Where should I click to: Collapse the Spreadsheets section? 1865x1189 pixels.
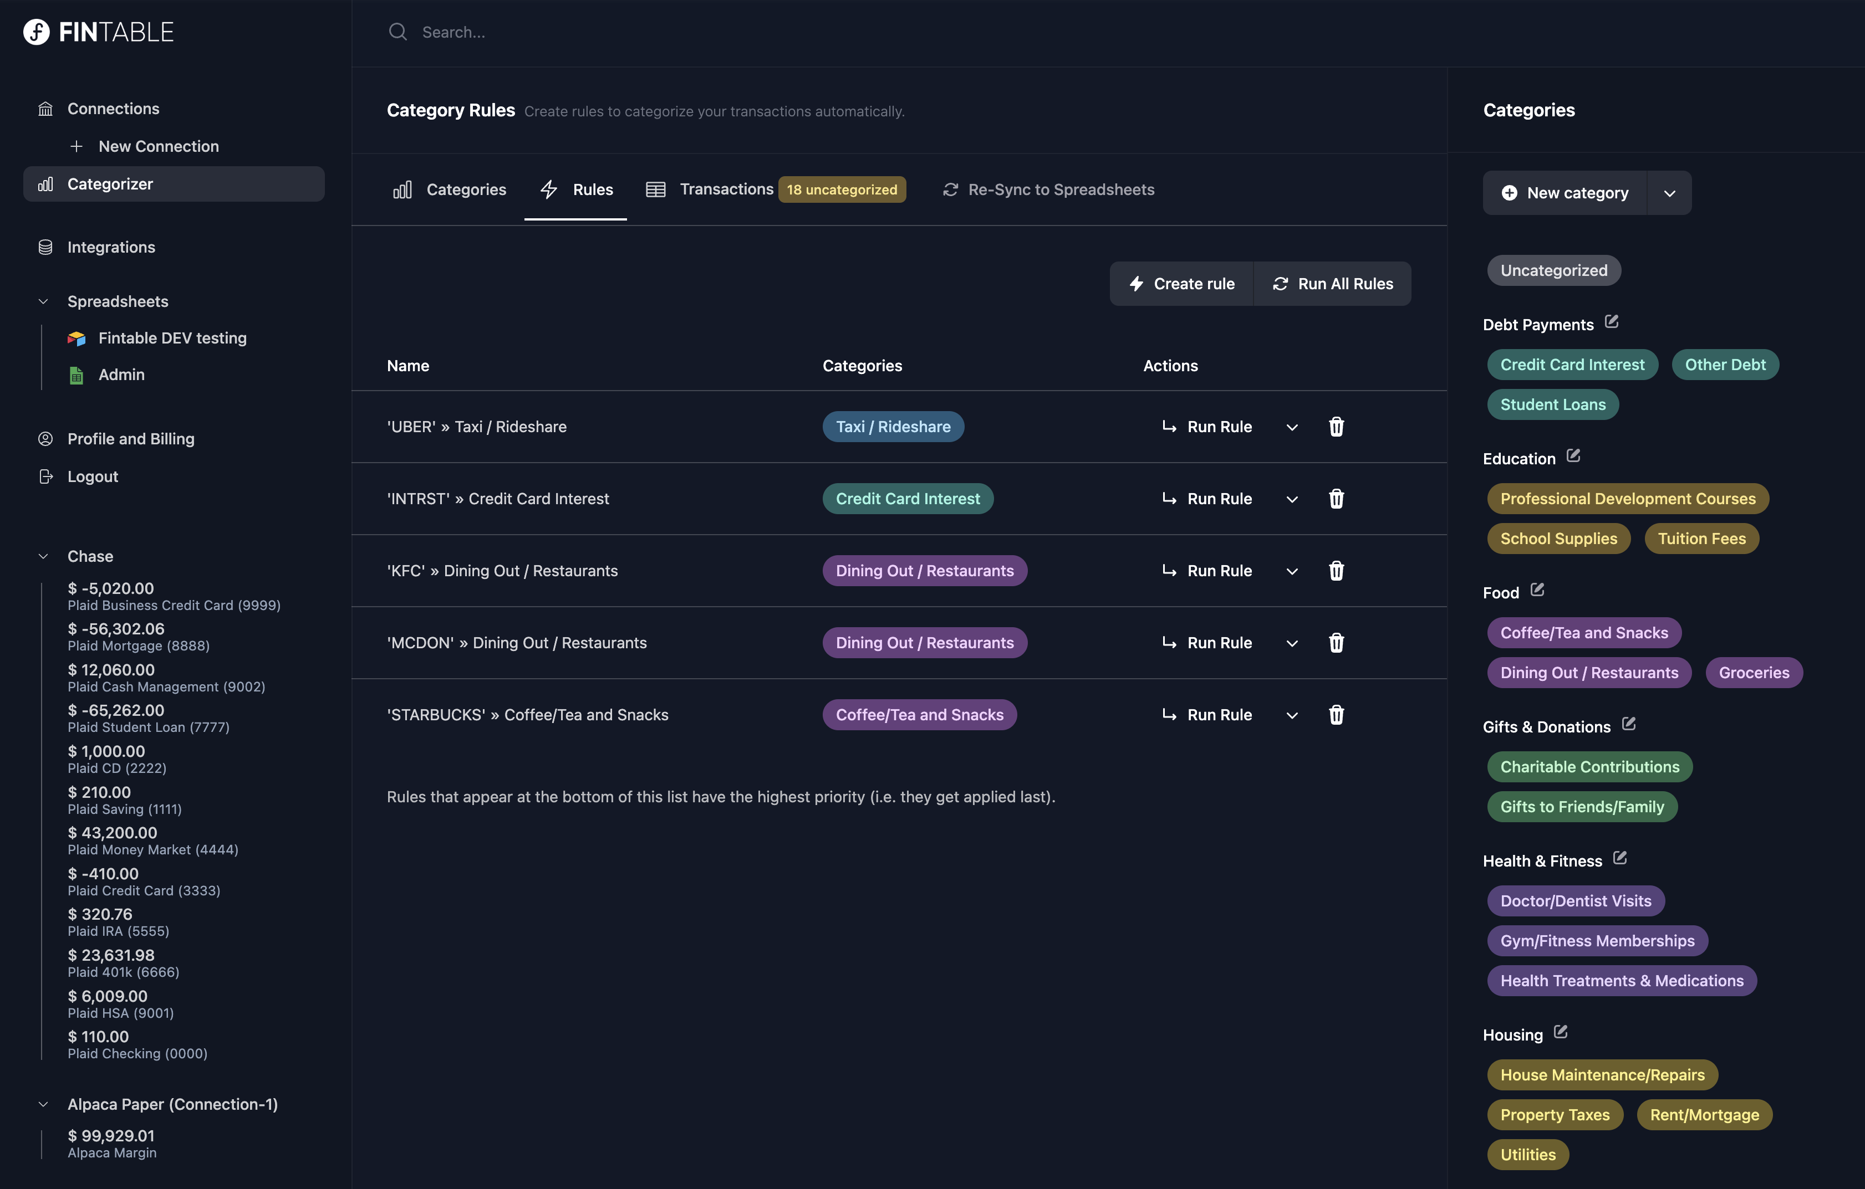coord(43,301)
